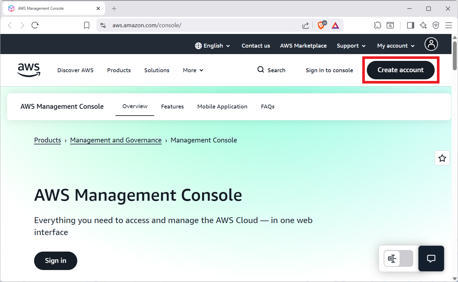Open the Management and Governance link
Image resolution: width=458 pixels, height=282 pixels.
pos(116,140)
